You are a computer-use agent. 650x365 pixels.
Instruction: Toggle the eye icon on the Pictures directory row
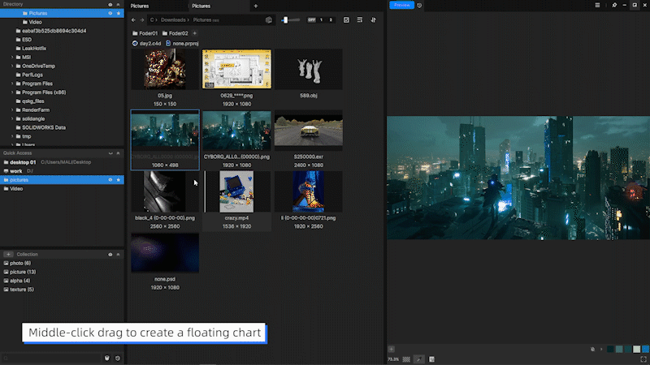(110, 13)
